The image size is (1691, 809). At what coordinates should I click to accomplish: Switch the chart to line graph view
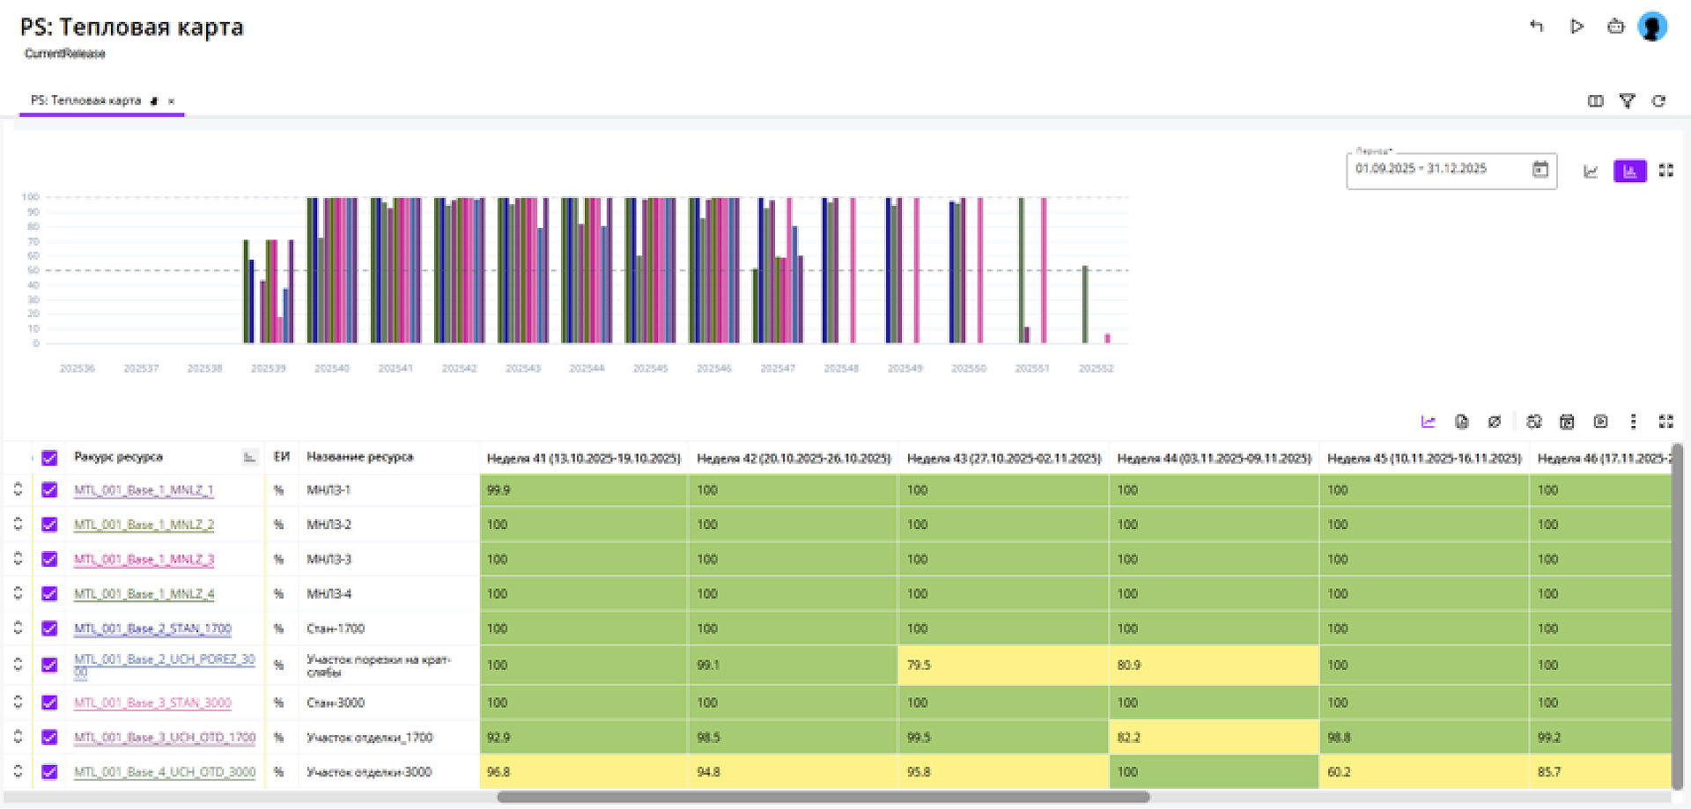(x=1591, y=171)
